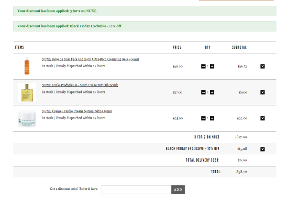Increase quantity of NUXE Creme Fraiche Cream
Viewport: 287px width, 197px height.
coord(212,118)
